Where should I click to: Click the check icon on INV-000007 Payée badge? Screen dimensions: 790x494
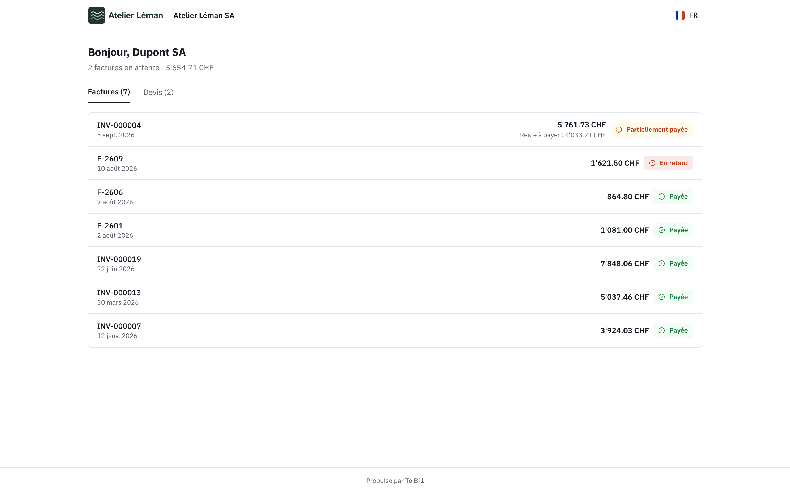[x=661, y=331]
